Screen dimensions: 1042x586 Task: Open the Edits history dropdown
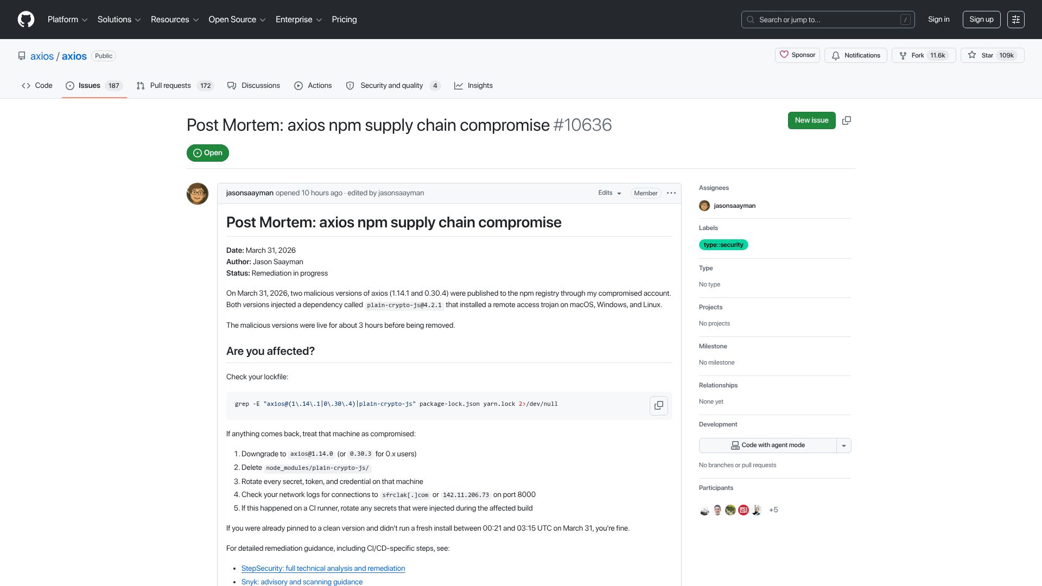tap(609, 193)
